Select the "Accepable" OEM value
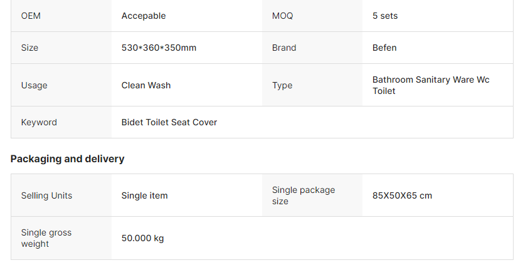The width and height of the screenshot is (528, 270). coord(144,16)
